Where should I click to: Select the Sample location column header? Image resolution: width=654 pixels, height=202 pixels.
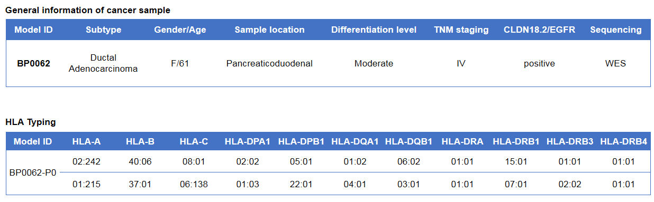[269, 30]
